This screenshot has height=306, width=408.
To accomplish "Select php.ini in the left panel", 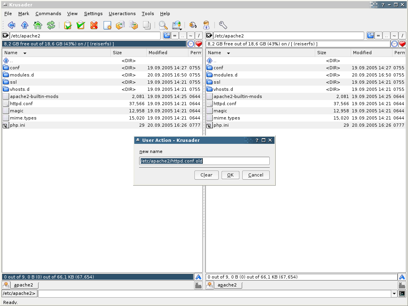I will tap(102, 125).
